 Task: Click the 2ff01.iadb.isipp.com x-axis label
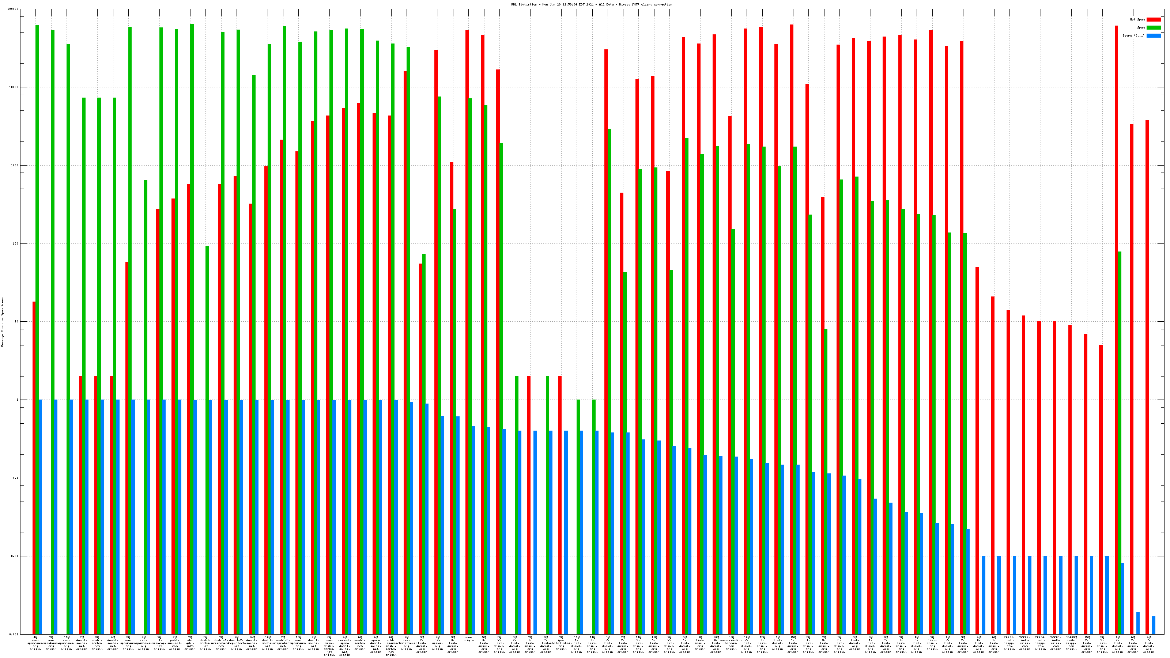pos(1009,643)
